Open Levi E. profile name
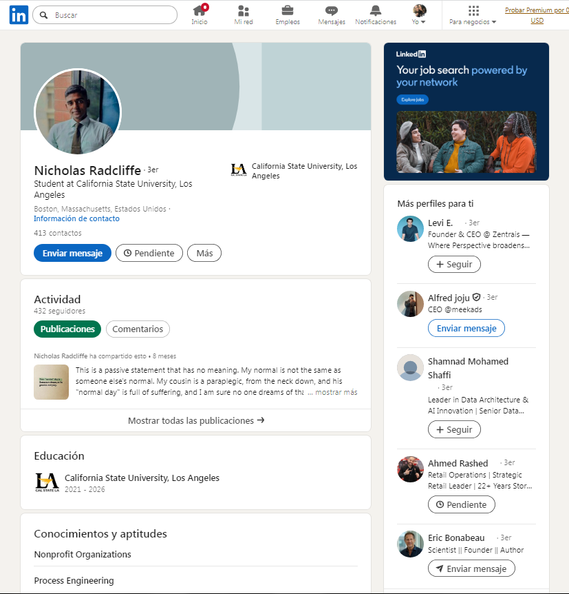 440,223
